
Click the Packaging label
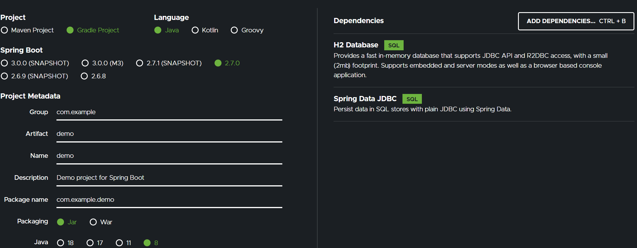[x=33, y=221]
